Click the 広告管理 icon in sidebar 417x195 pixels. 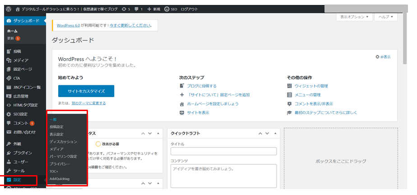click(9, 96)
